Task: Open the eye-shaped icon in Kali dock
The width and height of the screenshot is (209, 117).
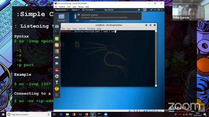Action: (57, 58)
